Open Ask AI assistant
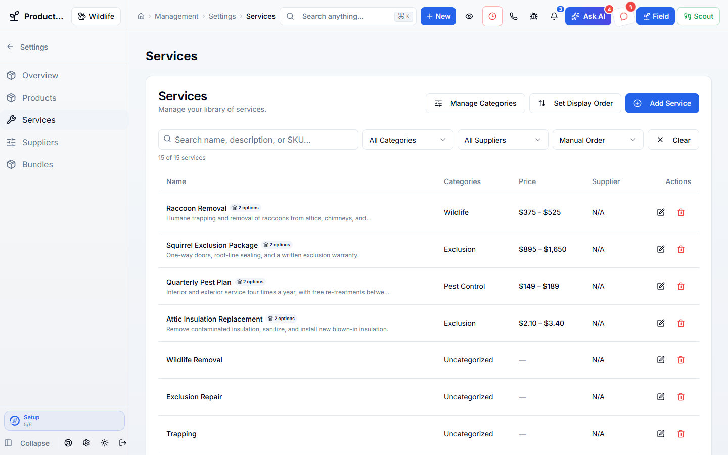Screen dimensions: 728x455 click(x=588, y=16)
